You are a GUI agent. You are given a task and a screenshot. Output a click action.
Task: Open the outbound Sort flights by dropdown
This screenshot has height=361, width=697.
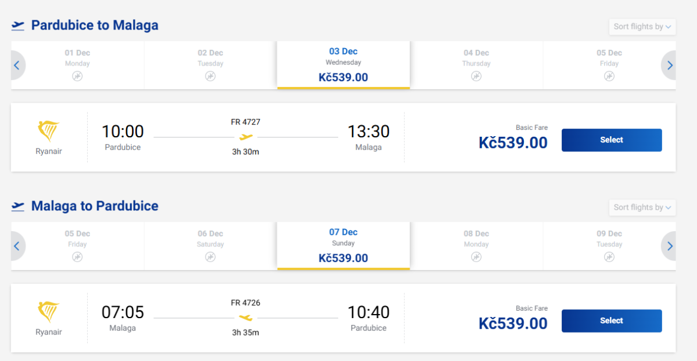coord(642,27)
